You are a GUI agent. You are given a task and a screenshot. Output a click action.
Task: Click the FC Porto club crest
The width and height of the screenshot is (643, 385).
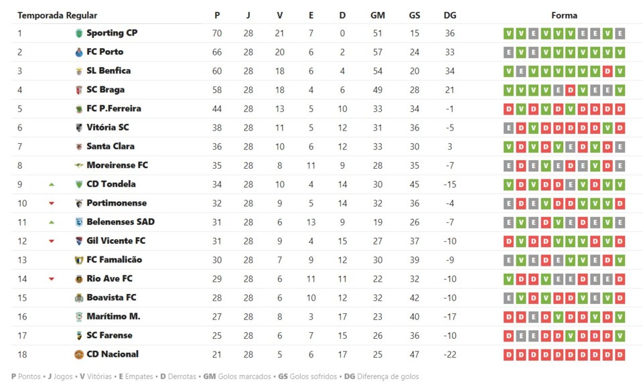(x=79, y=52)
